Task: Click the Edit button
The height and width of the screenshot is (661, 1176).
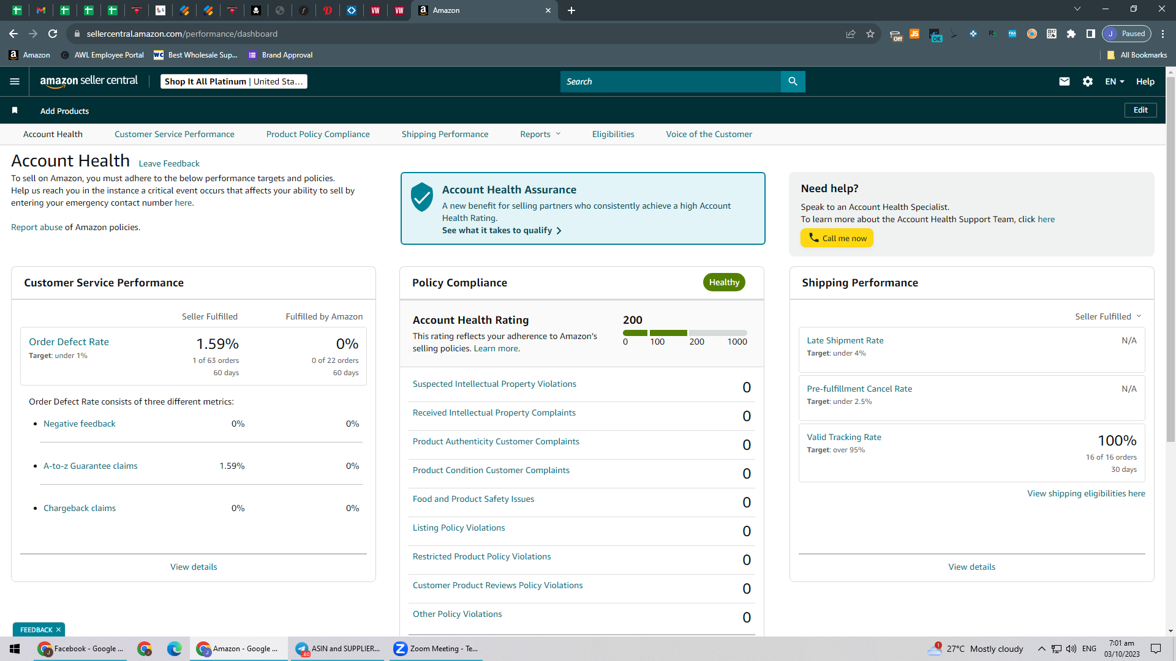Action: 1140,110
